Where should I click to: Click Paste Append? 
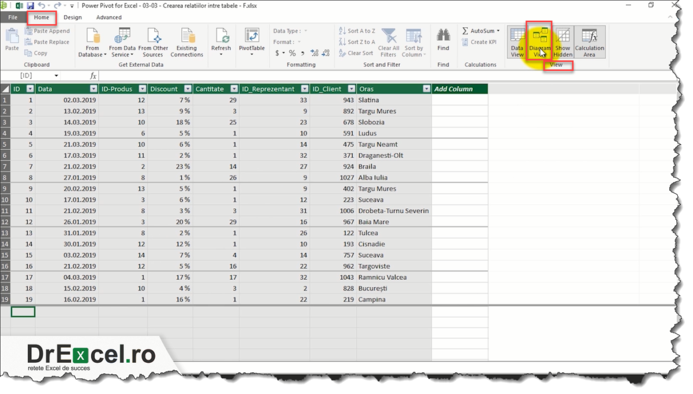(x=49, y=31)
